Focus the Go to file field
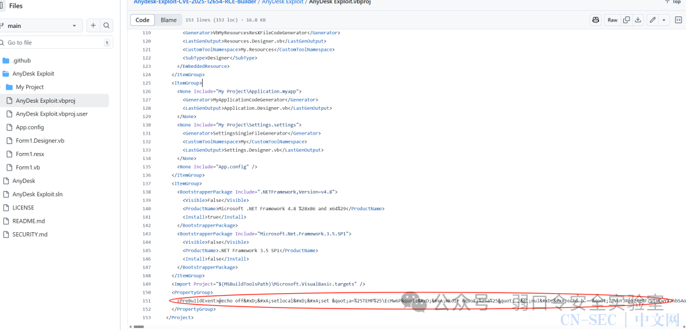The image size is (686, 330). point(56,43)
